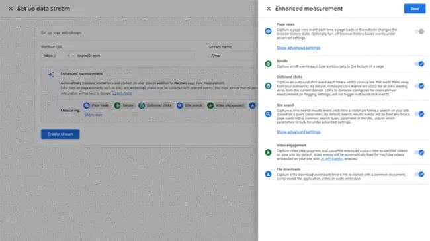Click the Site search magnifier icon in panel
The height and width of the screenshot is (241, 430).
[x=268, y=114]
